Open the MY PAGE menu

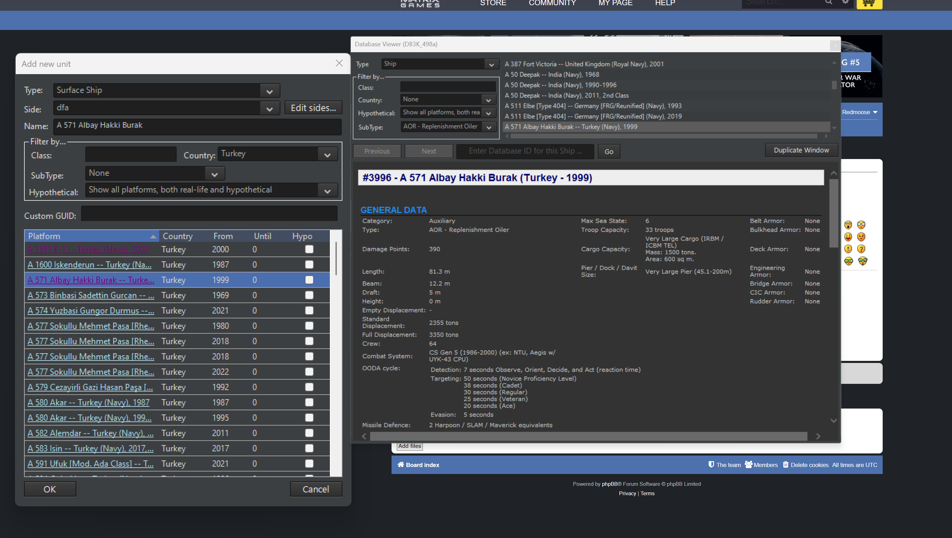pyautogui.click(x=616, y=3)
